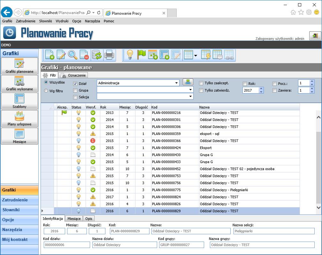Check the Pocz. checkbox

[x=275, y=84]
